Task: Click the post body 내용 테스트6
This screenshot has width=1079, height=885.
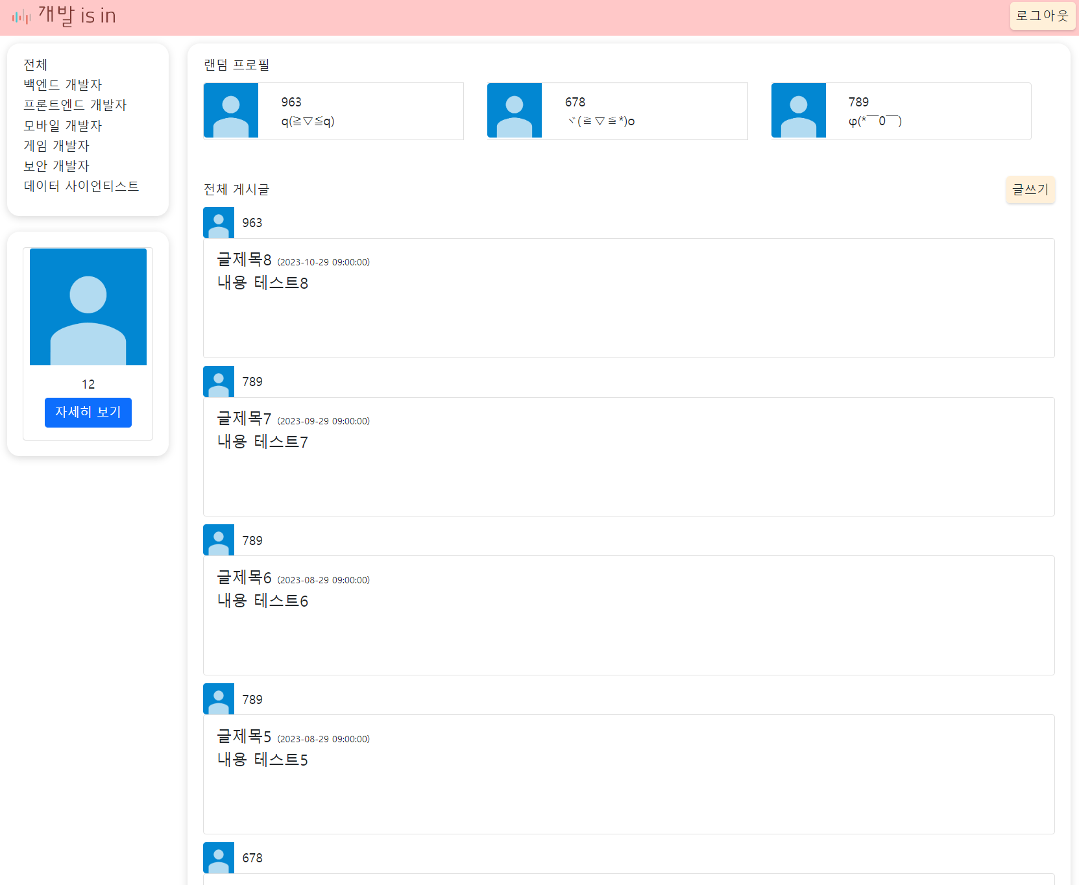Action: (263, 601)
